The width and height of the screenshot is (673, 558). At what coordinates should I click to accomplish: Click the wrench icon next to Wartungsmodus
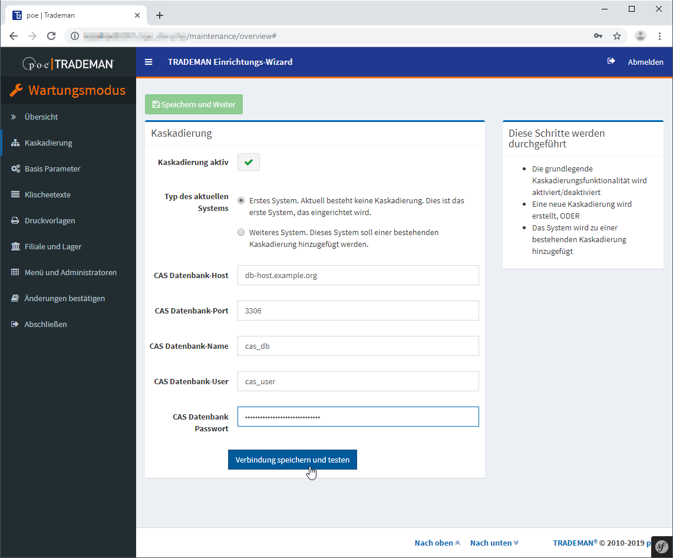(x=16, y=90)
